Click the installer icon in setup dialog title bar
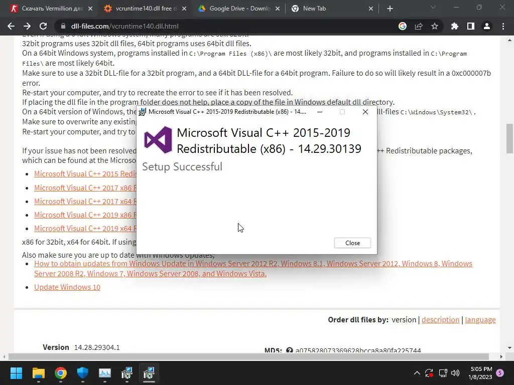 coord(142,112)
